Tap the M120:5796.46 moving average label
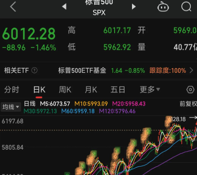Image resolution: width=197 pixels, height=175 pixels. (x=117, y=111)
